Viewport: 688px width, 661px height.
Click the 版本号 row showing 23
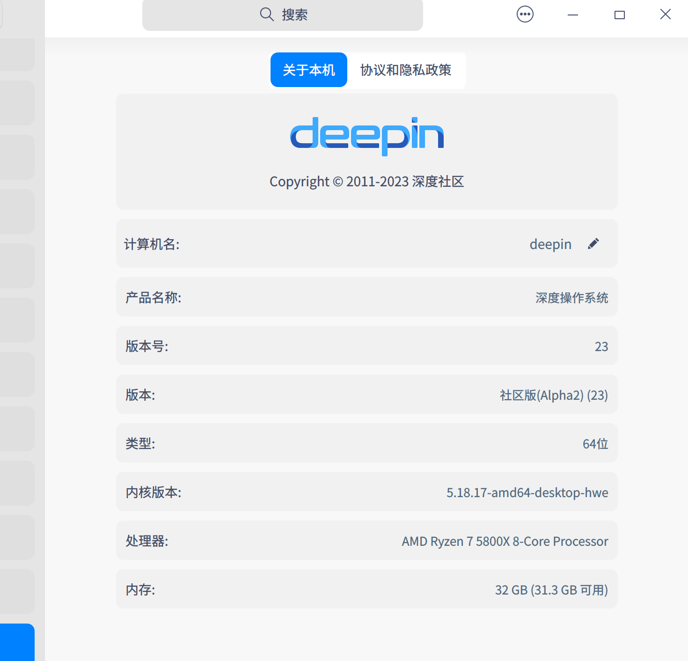pos(366,346)
